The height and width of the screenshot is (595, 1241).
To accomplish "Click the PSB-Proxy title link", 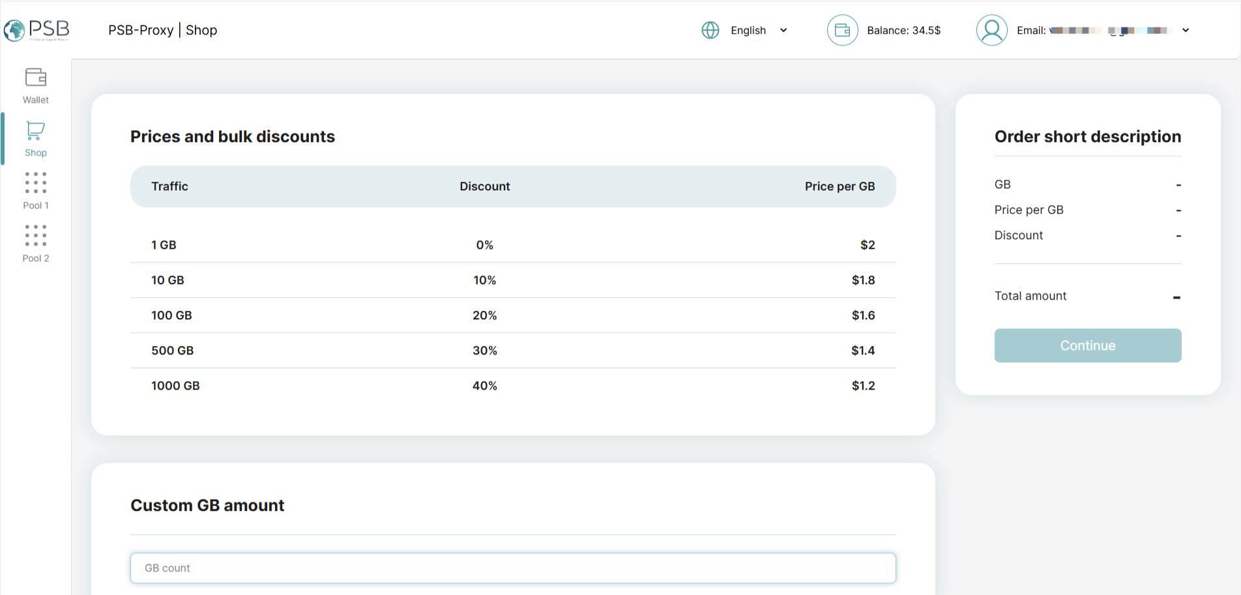I will pyautogui.click(x=141, y=30).
